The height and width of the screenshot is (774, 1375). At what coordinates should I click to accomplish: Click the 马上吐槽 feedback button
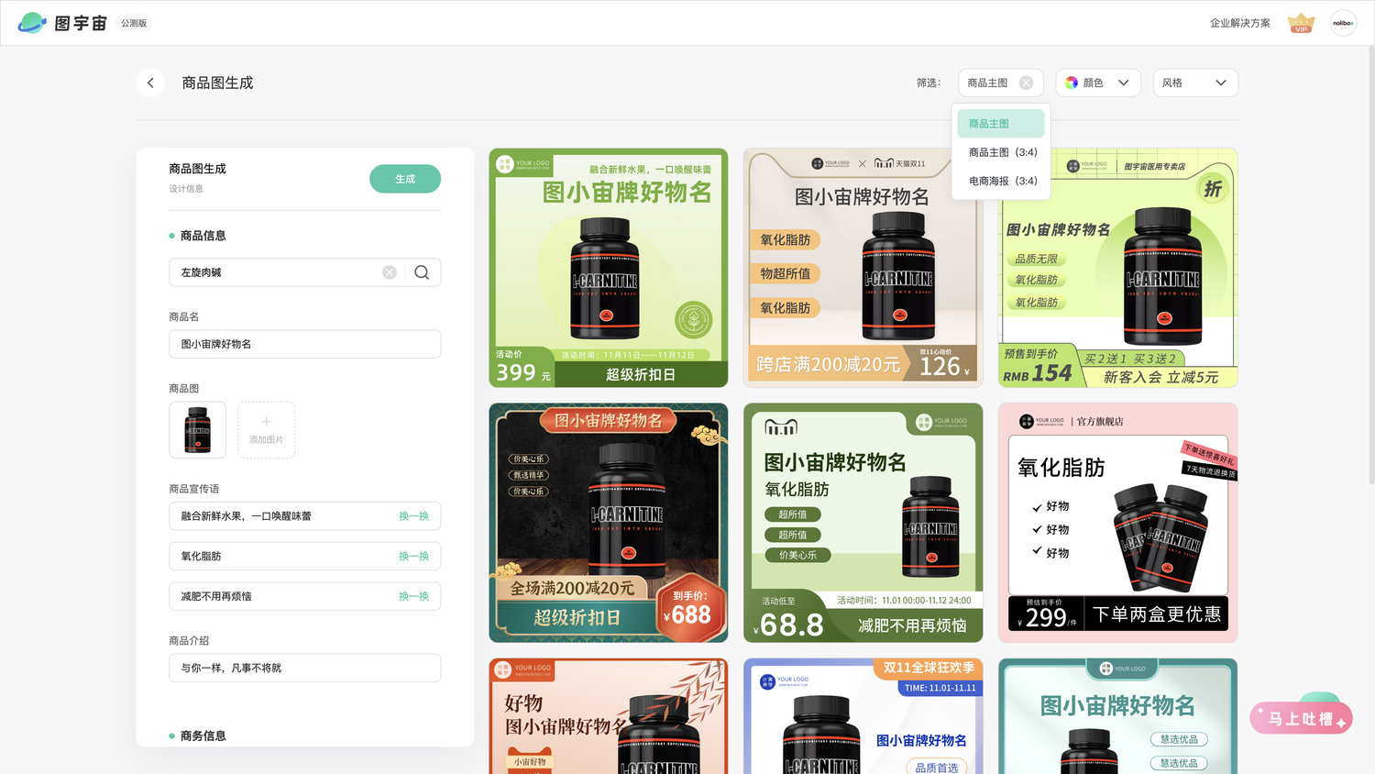point(1302,719)
